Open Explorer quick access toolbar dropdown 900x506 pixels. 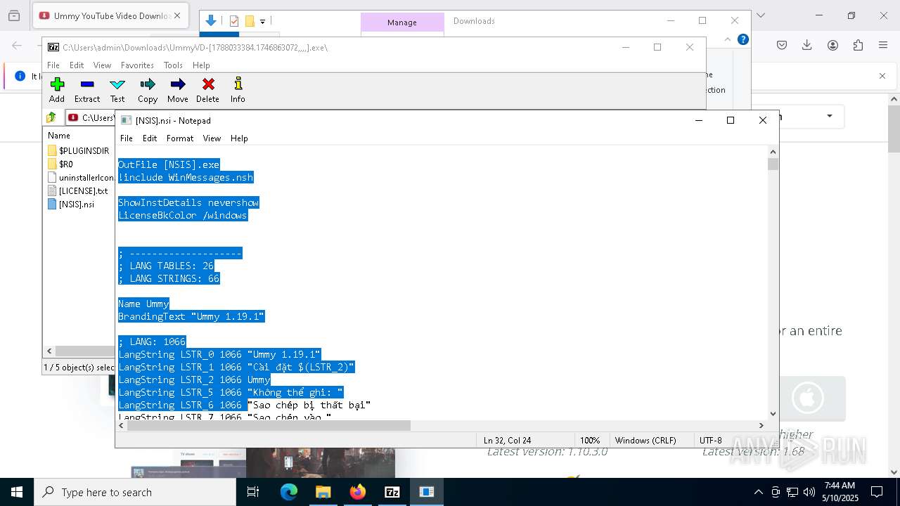click(262, 22)
